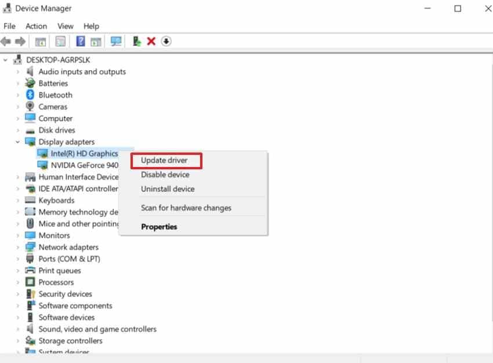Maximize the Device Manager window
Screen dimensions: 493x363
(458, 9)
